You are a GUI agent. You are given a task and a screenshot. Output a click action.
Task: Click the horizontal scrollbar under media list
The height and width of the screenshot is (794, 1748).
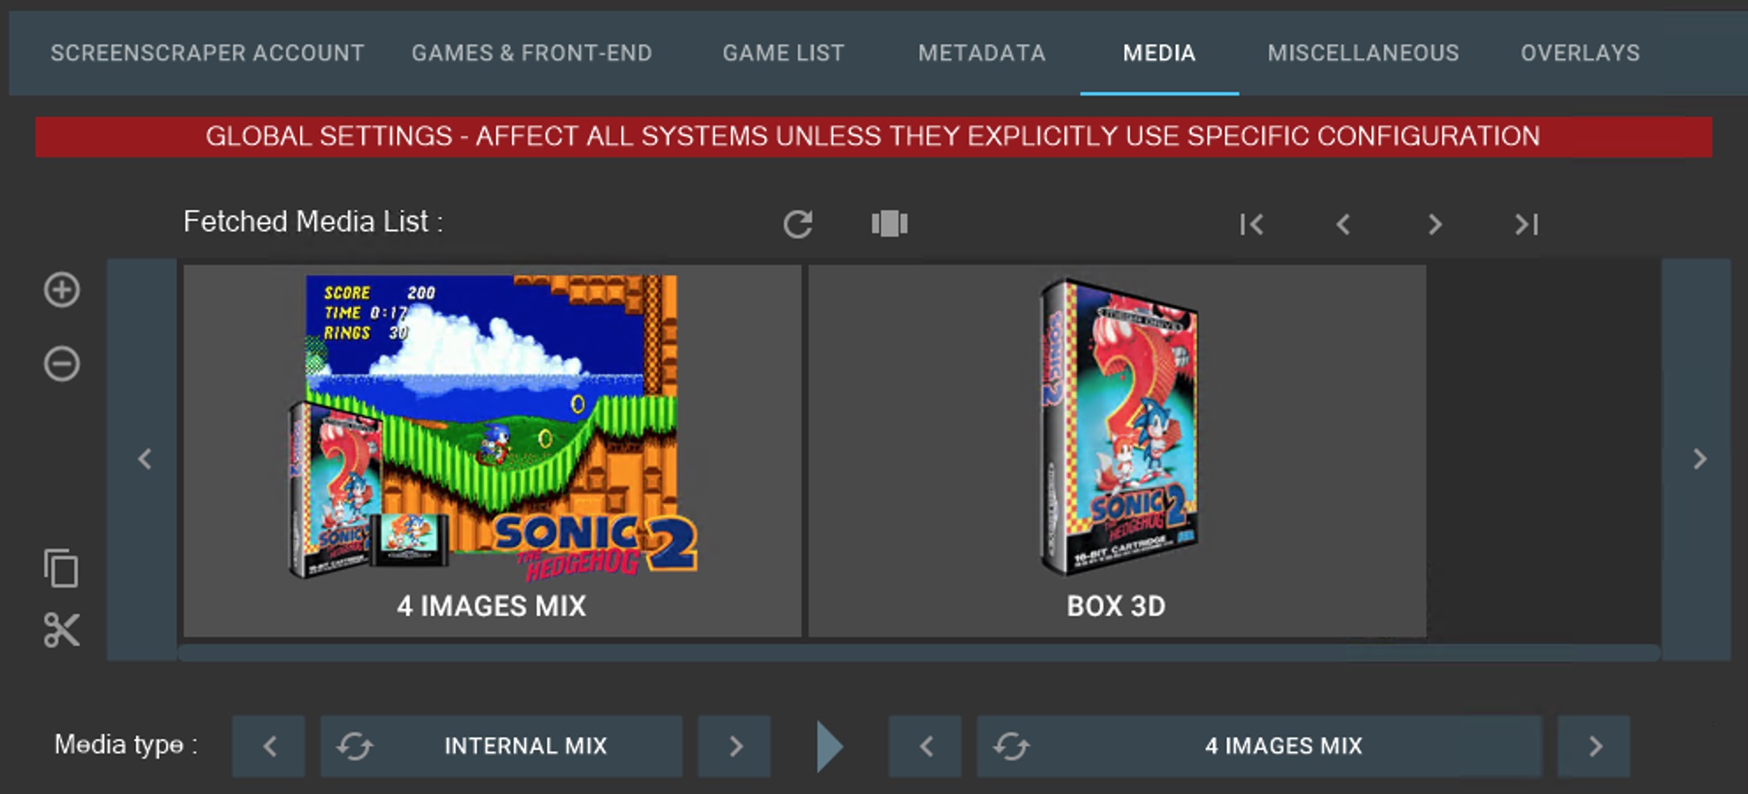tap(918, 653)
